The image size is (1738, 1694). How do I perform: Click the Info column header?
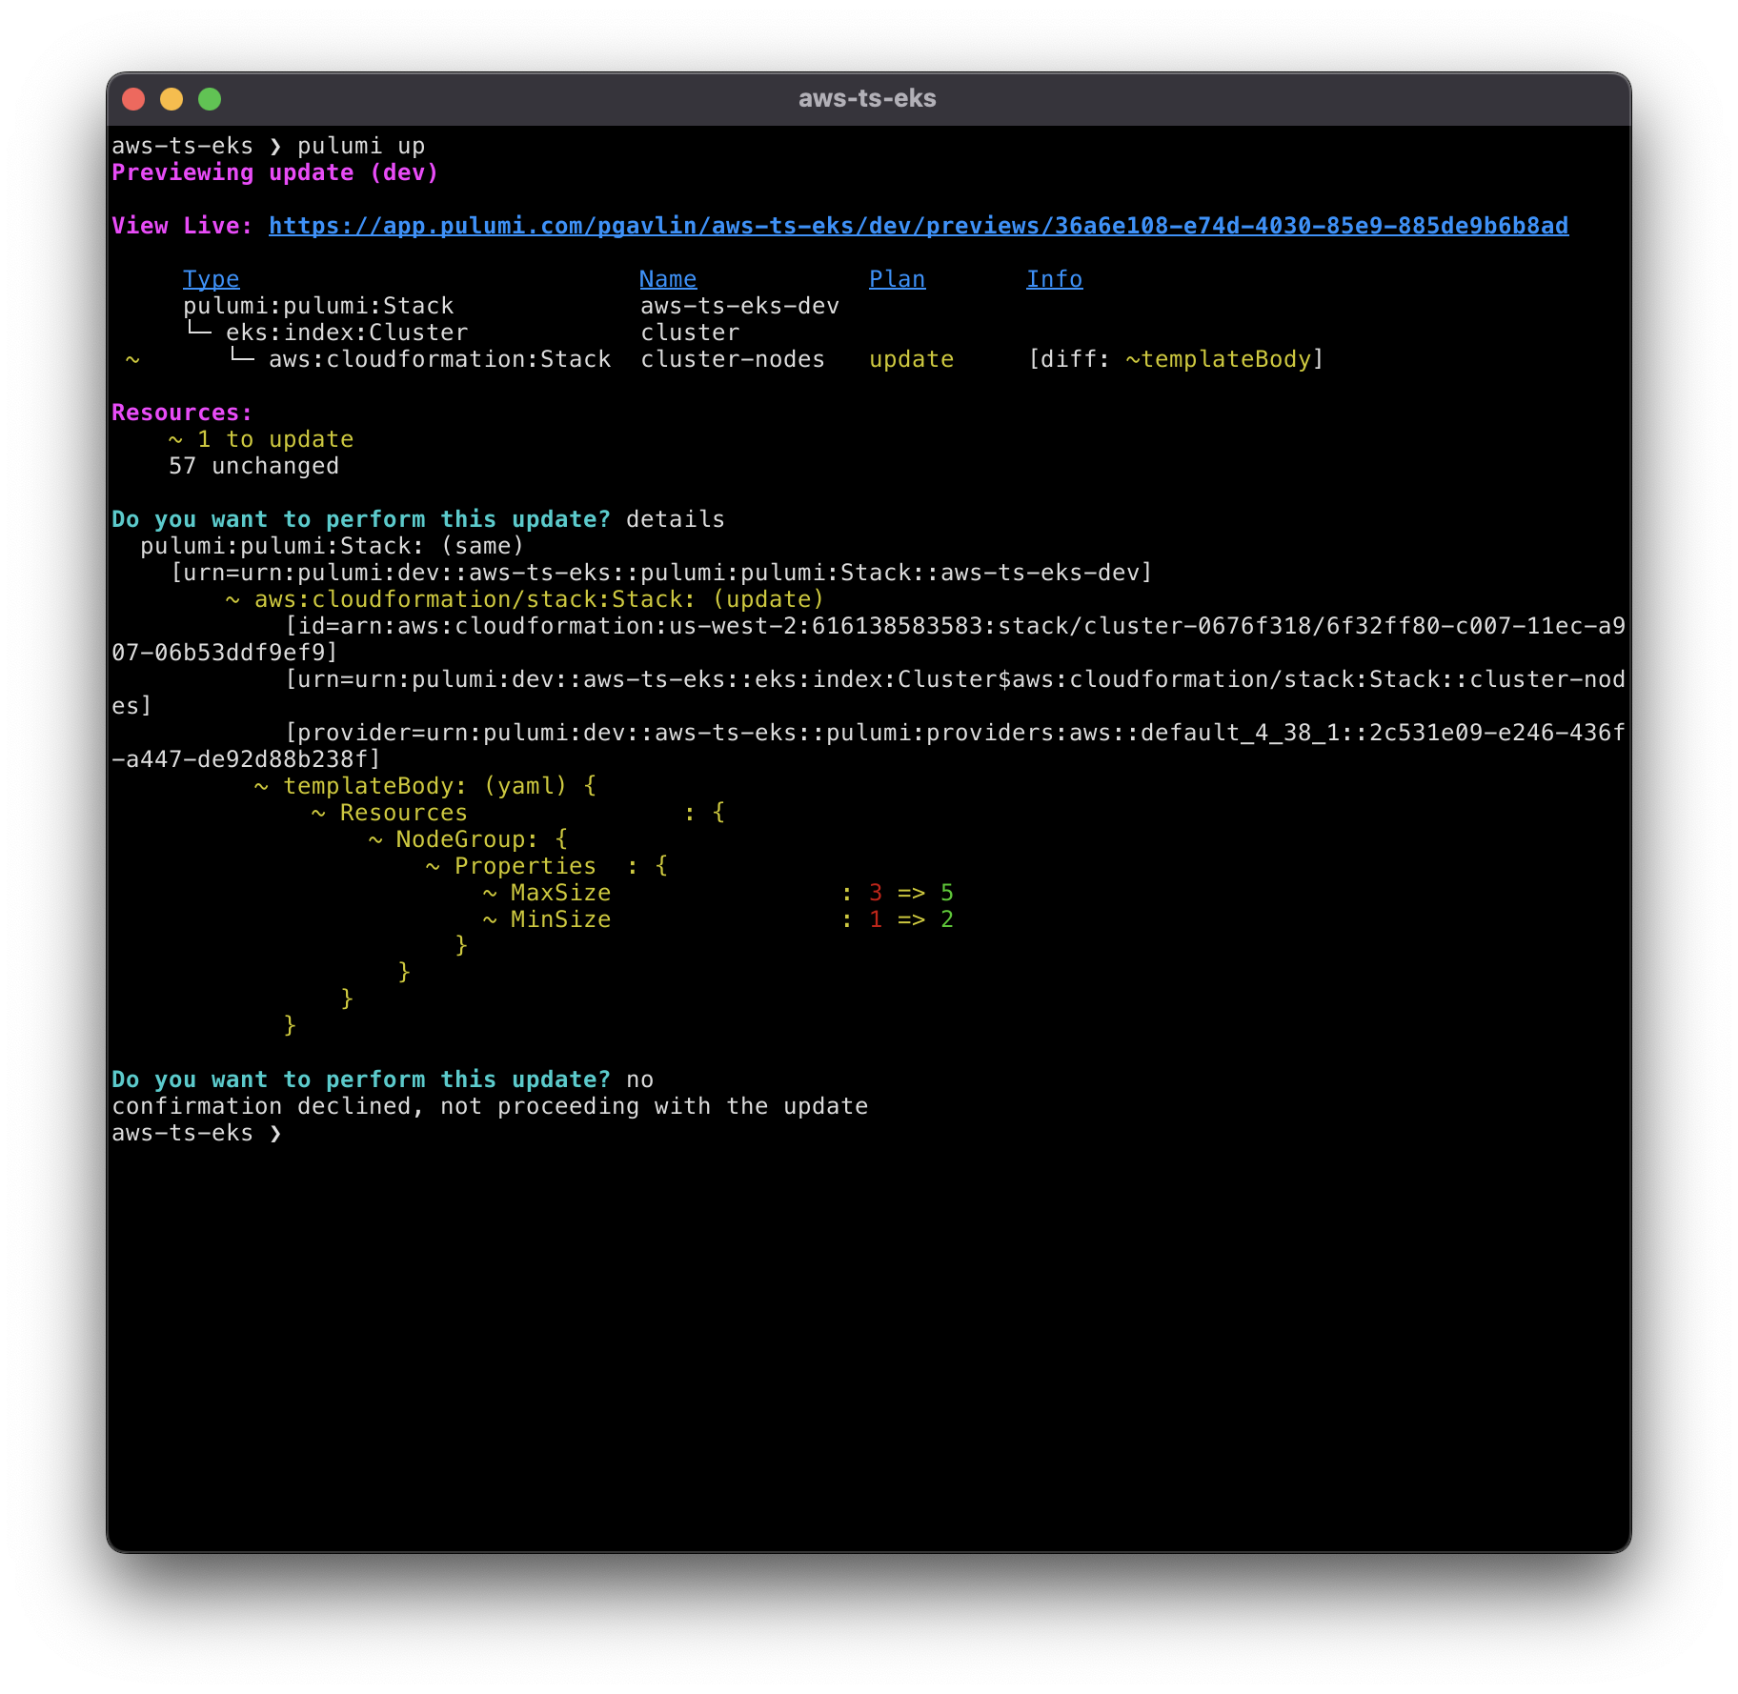tap(1054, 279)
